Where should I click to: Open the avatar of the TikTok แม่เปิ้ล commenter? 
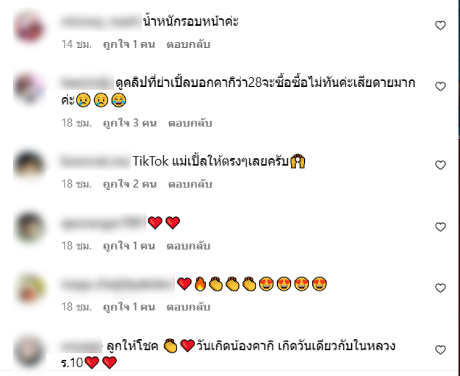pyautogui.click(x=29, y=165)
